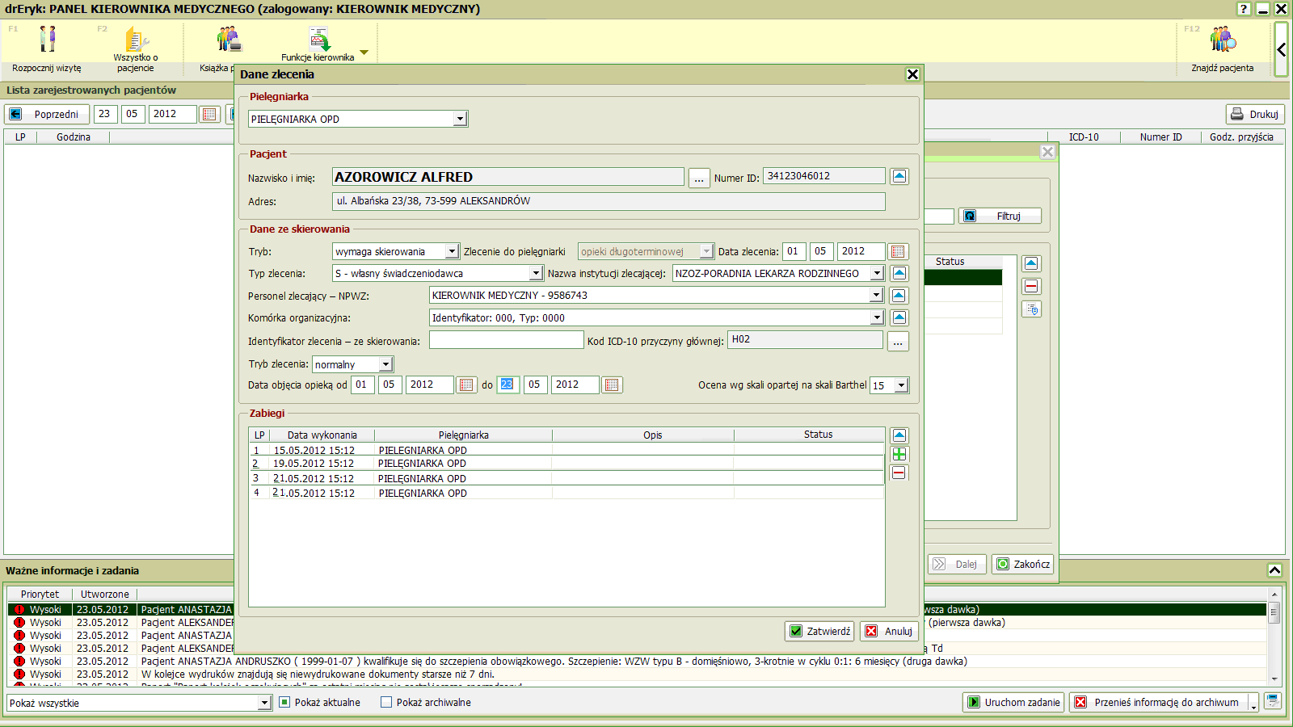Expand Funkcje kierownika dropdown arrow

click(364, 53)
